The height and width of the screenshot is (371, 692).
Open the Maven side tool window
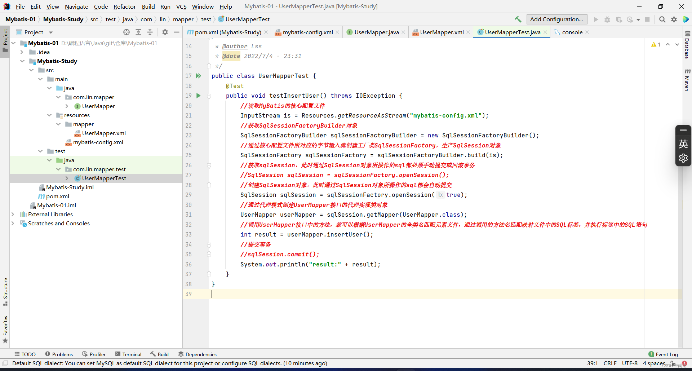(687, 80)
